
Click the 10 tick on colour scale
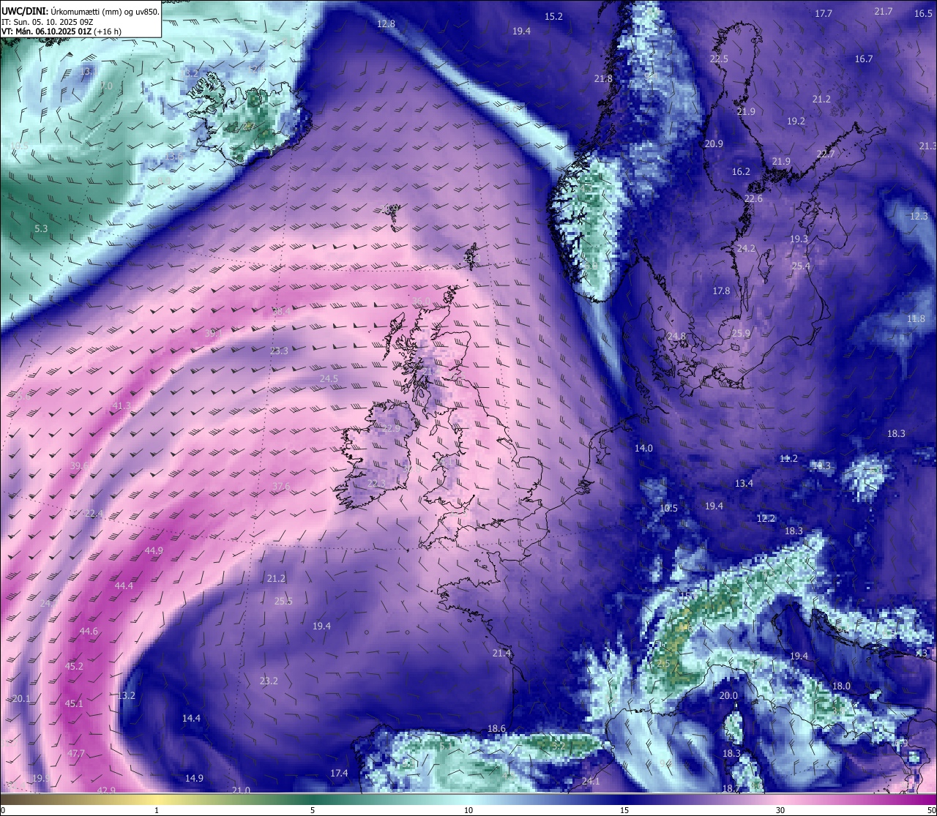tap(468, 810)
